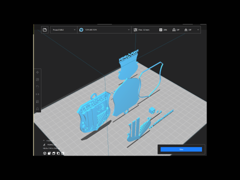Select the Per Model Settings tool
The image size is (240, 180).
click(37, 101)
